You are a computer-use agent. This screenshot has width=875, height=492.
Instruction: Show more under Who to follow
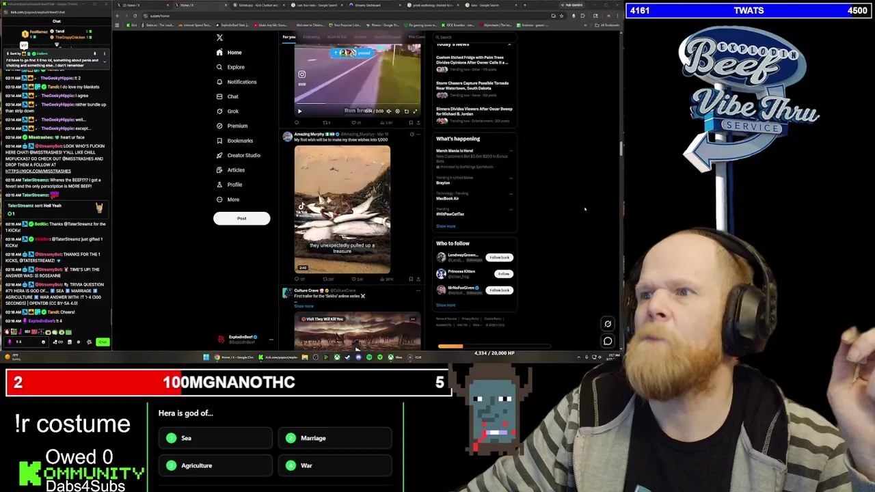(446, 305)
